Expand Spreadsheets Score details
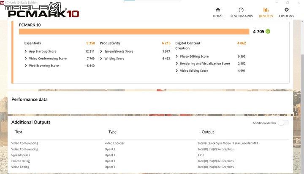The height and width of the screenshot is (174, 304). click(x=101, y=51)
